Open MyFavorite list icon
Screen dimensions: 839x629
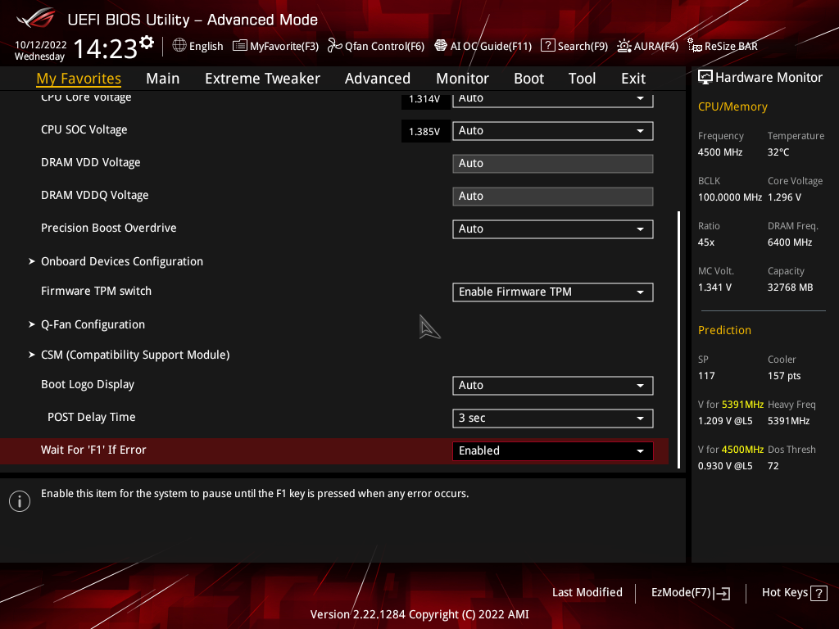click(240, 46)
